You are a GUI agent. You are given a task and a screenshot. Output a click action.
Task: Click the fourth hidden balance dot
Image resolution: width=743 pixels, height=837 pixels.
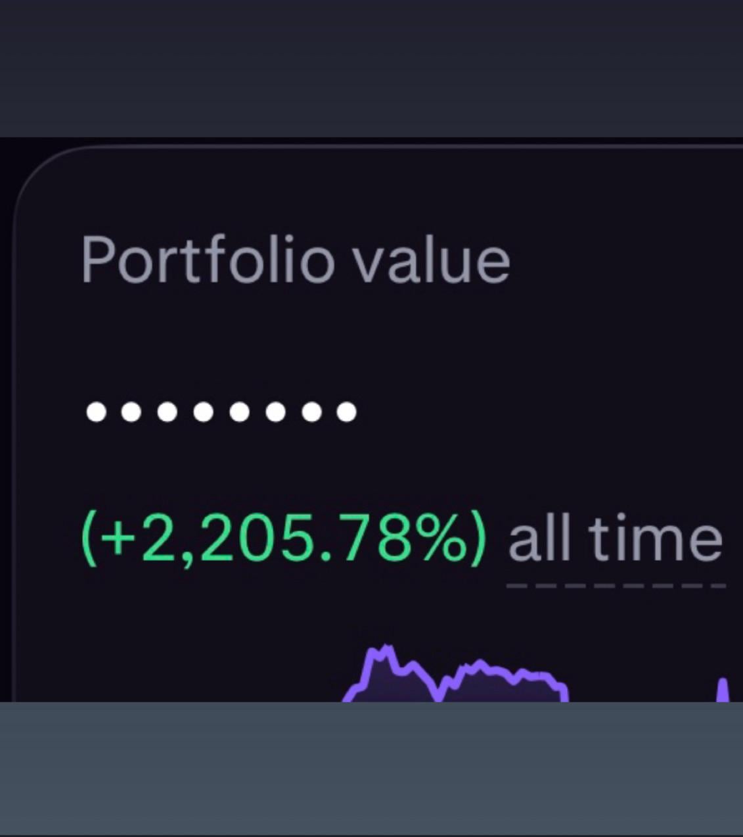pos(204,412)
